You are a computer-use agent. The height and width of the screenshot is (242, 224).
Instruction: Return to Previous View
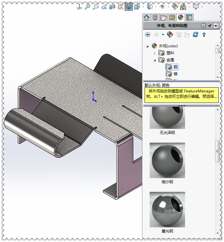[x=104, y=7]
